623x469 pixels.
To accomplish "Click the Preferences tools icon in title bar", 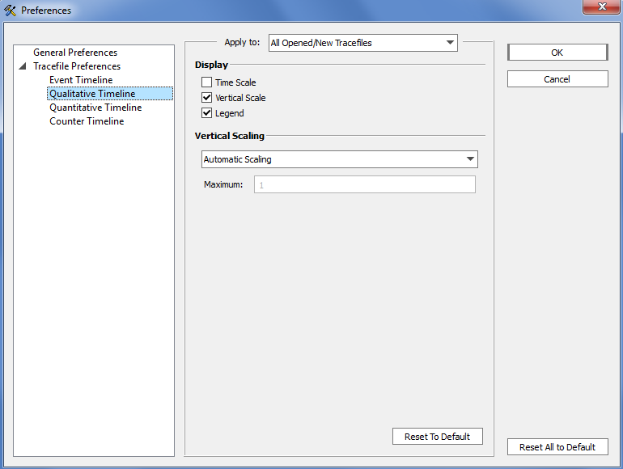I will pos(10,11).
